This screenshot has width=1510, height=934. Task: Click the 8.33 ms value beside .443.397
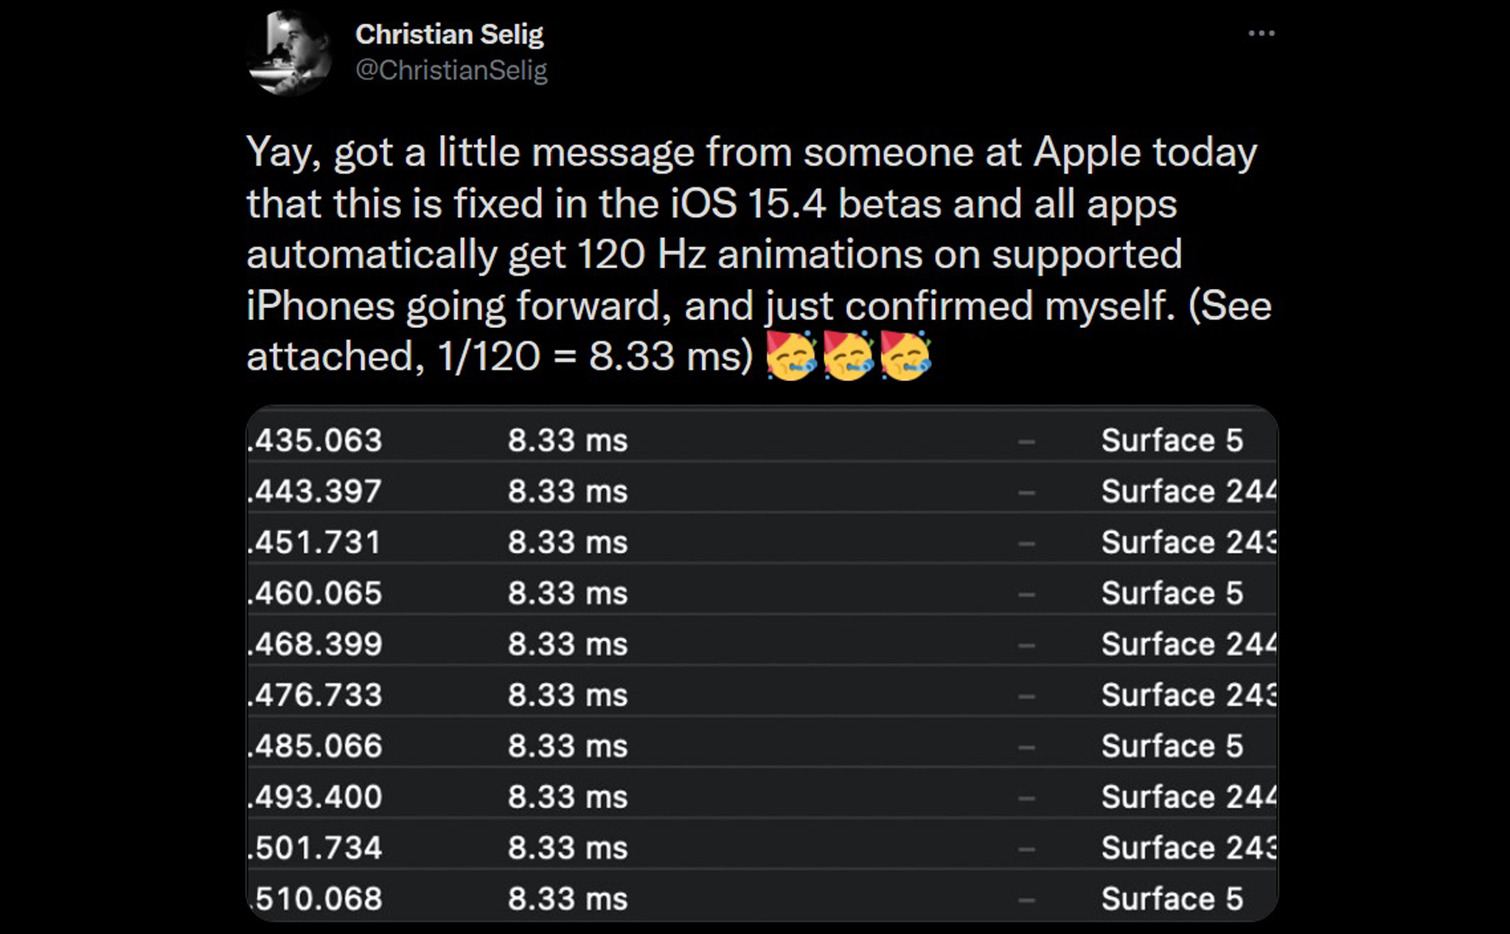567,492
